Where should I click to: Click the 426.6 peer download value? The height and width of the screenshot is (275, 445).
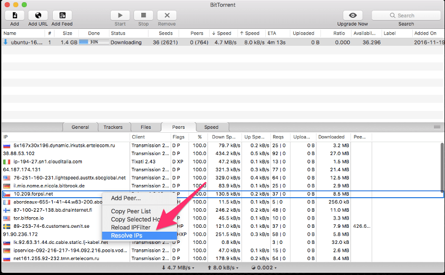click(x=362, y=226)
